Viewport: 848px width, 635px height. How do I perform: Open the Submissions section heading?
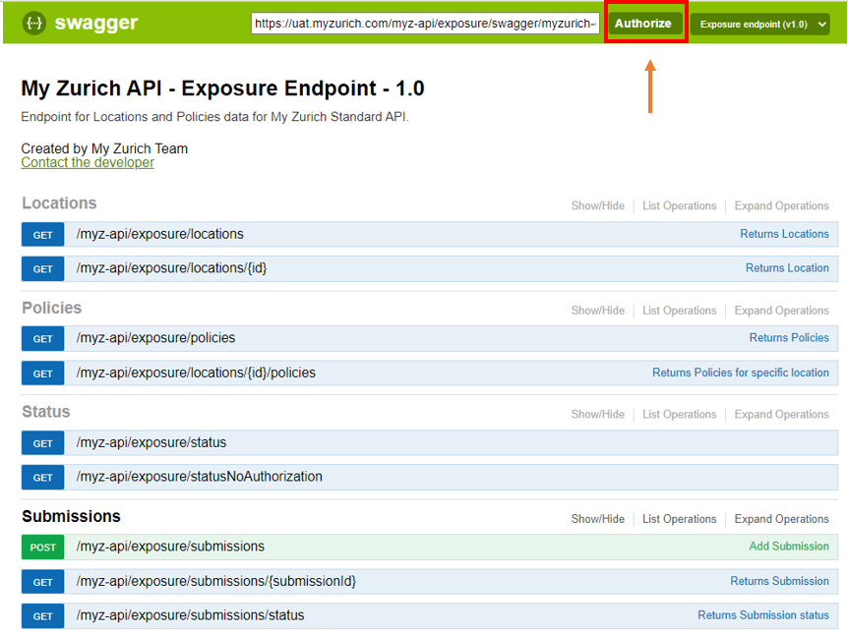71,516
